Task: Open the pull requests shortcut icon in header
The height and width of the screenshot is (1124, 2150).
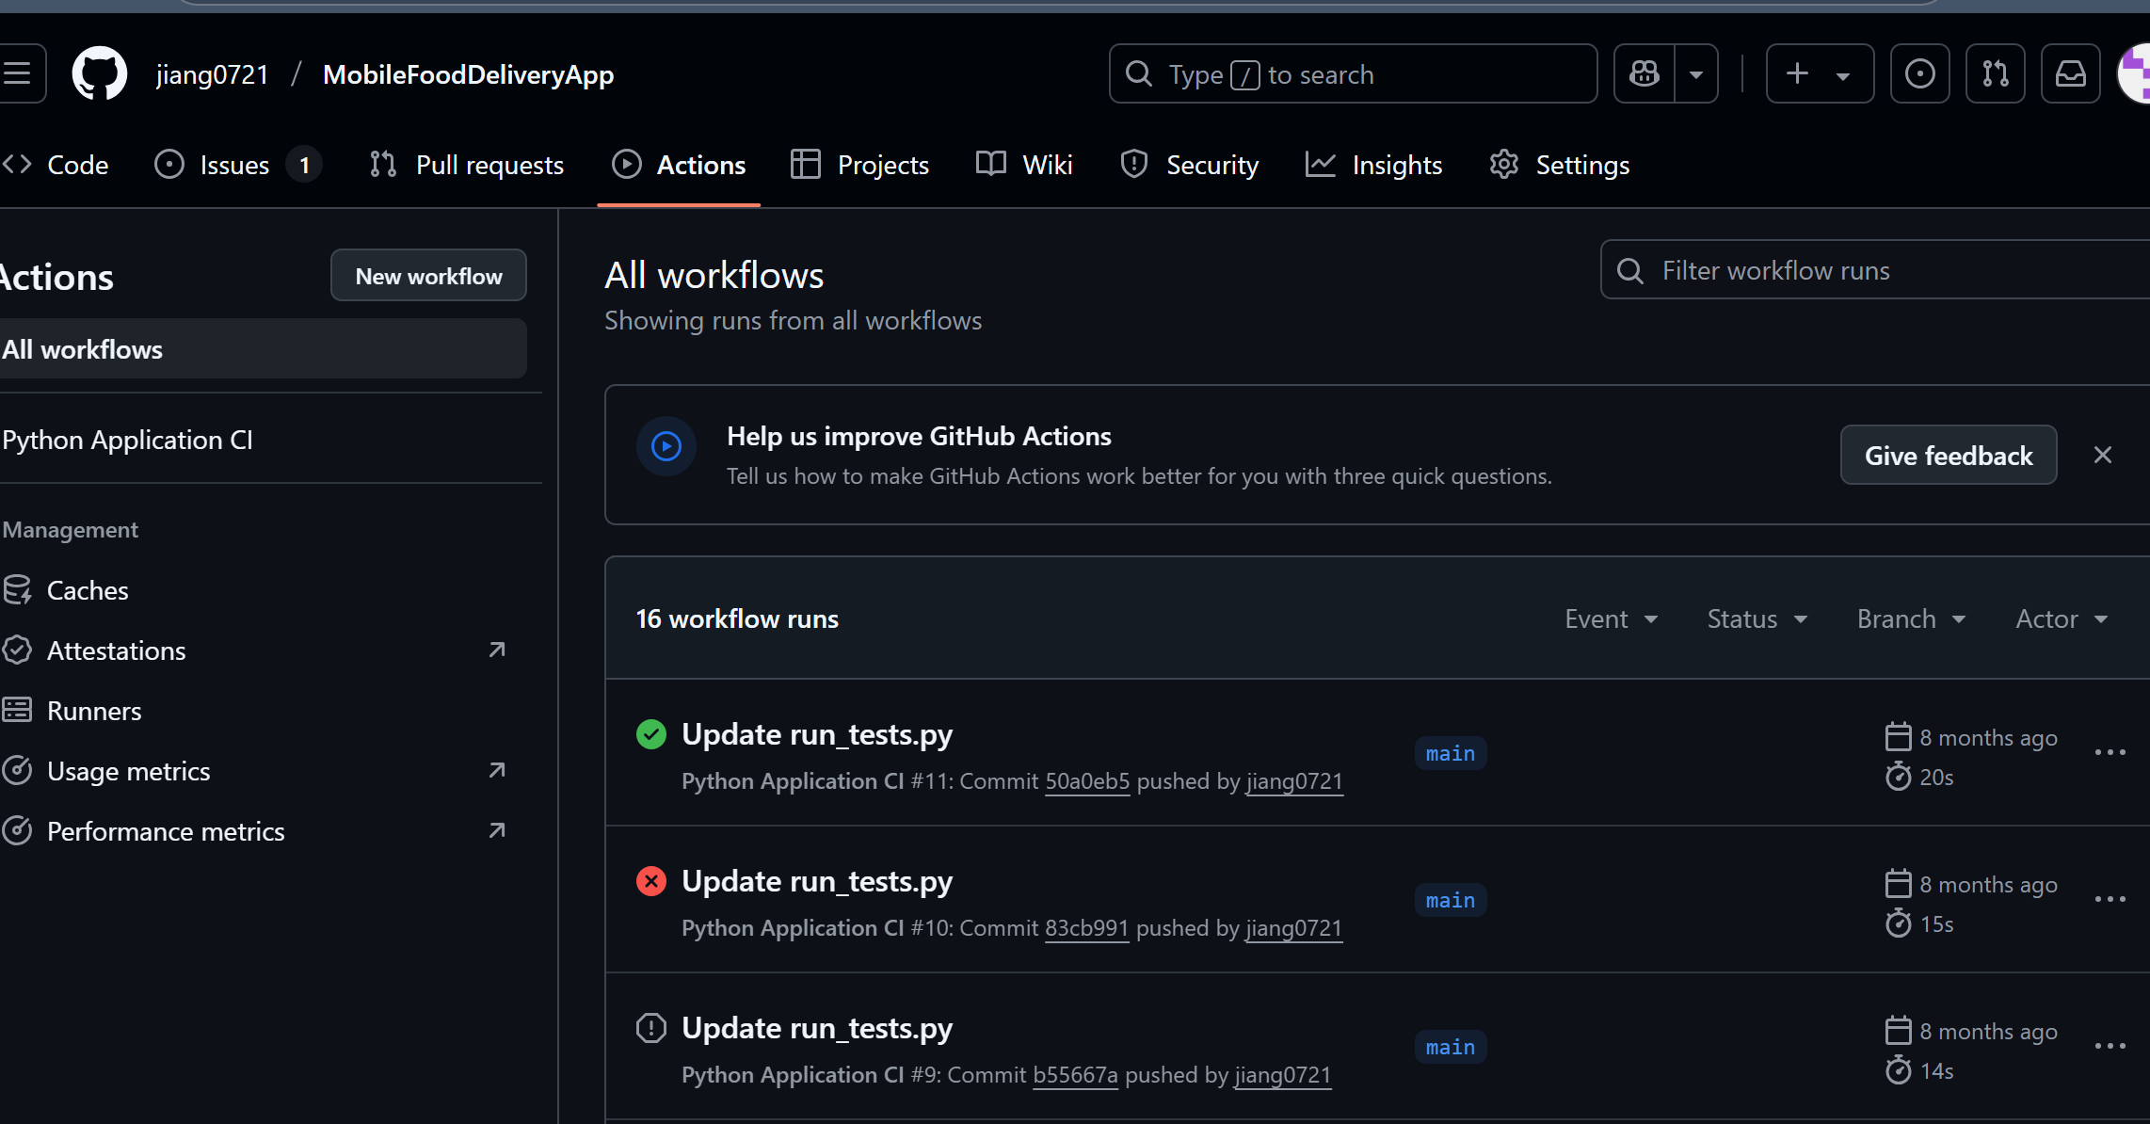Action: coord(1995,73)
